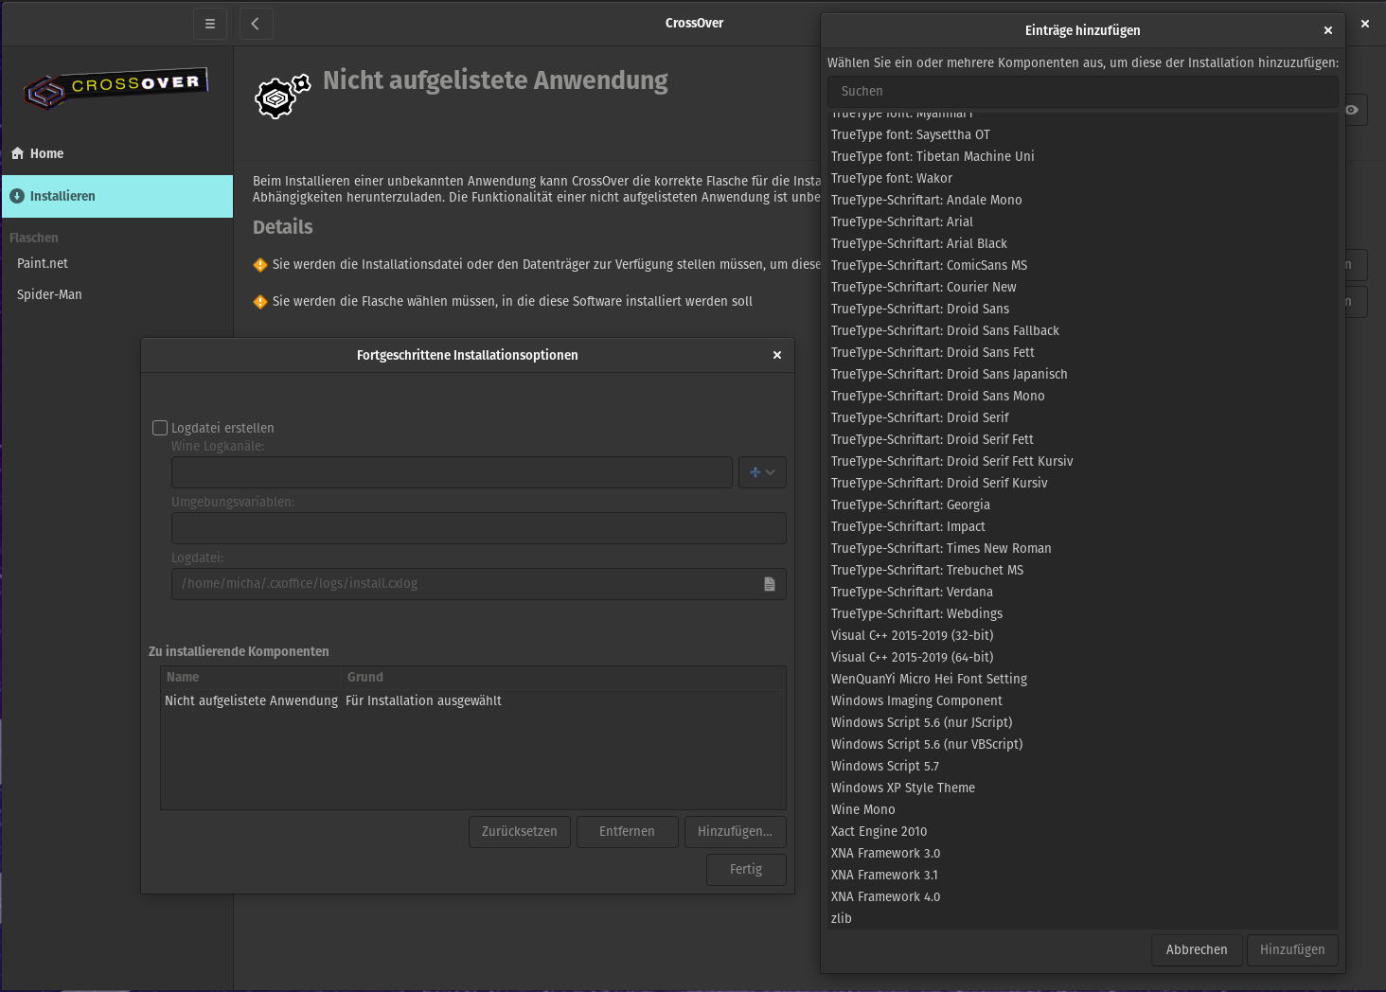Open the hamburger menu in header

coord(210,24)
